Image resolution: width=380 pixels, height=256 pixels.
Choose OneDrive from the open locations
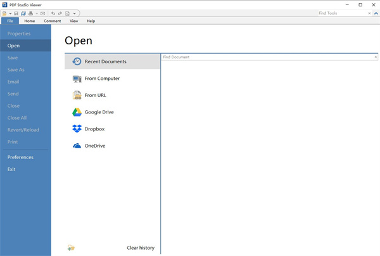(x=94, y=146)
